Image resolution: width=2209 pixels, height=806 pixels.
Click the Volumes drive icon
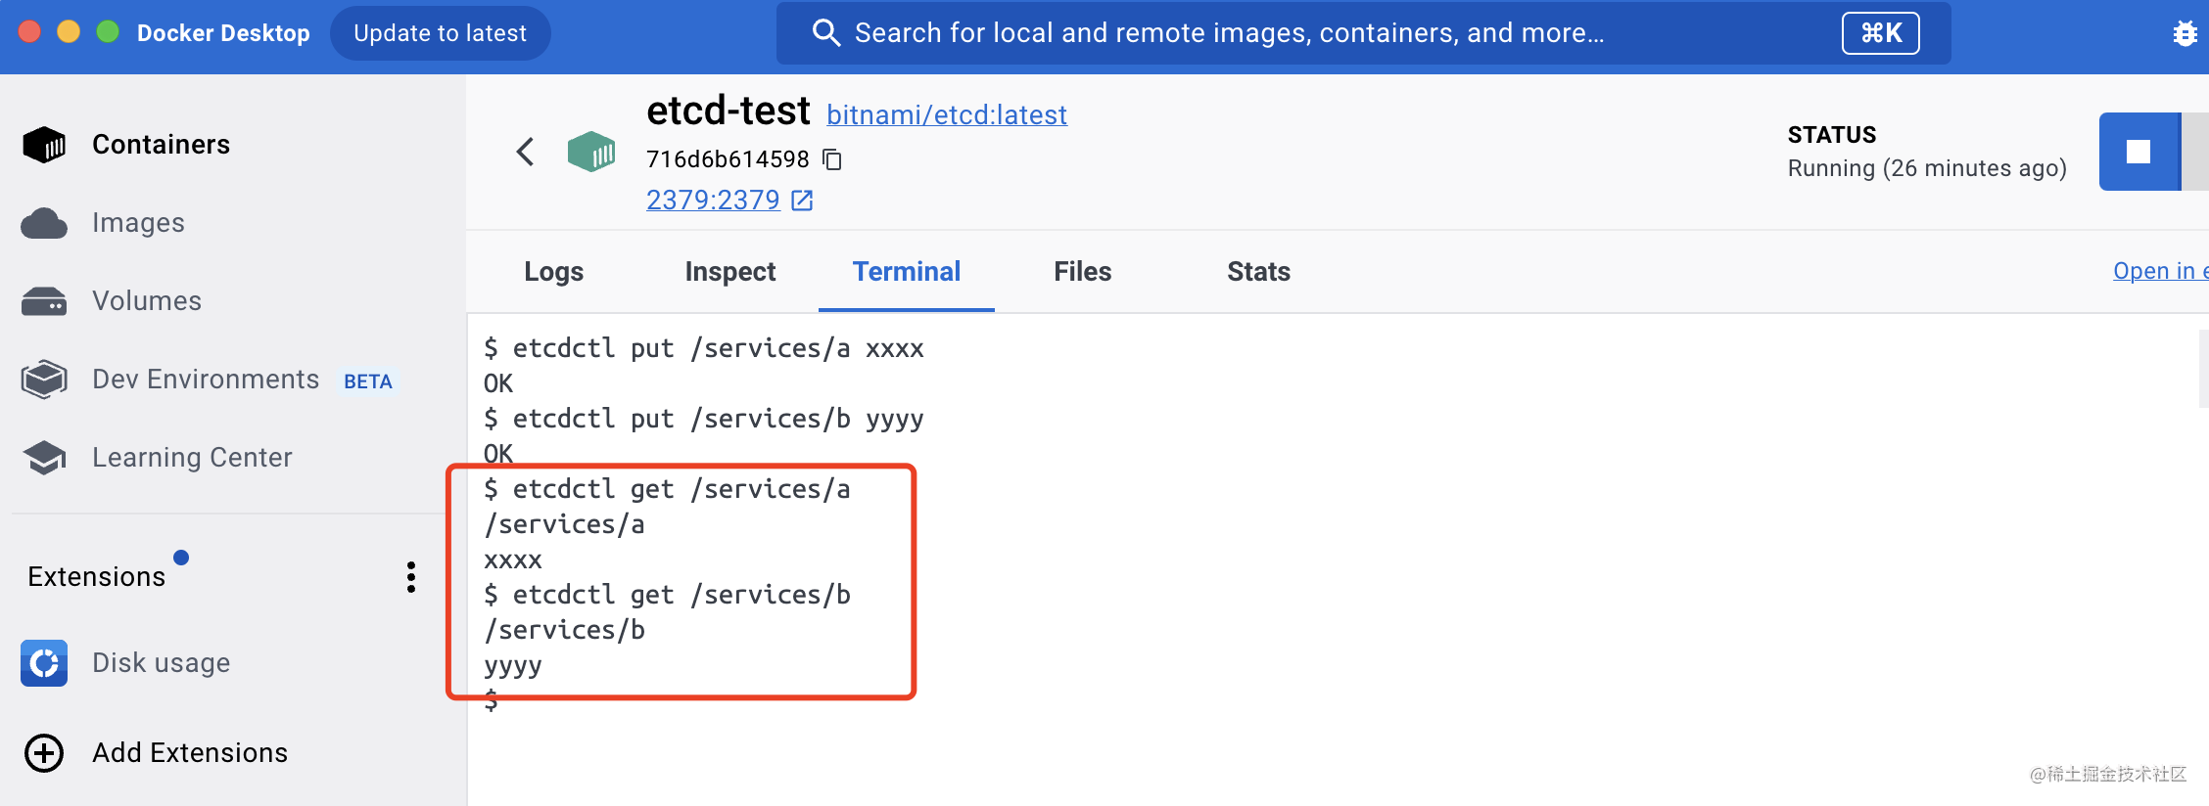pos(44,301)
